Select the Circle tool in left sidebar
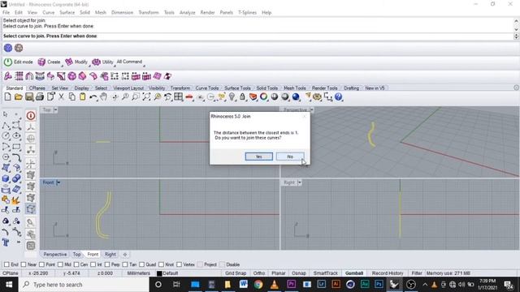 tap(6, 135)
